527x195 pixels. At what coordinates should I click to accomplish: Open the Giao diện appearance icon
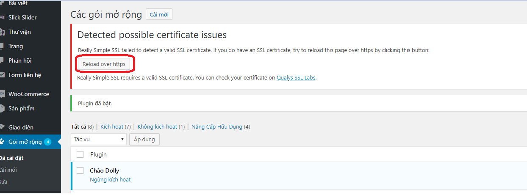tap(2, 127)
